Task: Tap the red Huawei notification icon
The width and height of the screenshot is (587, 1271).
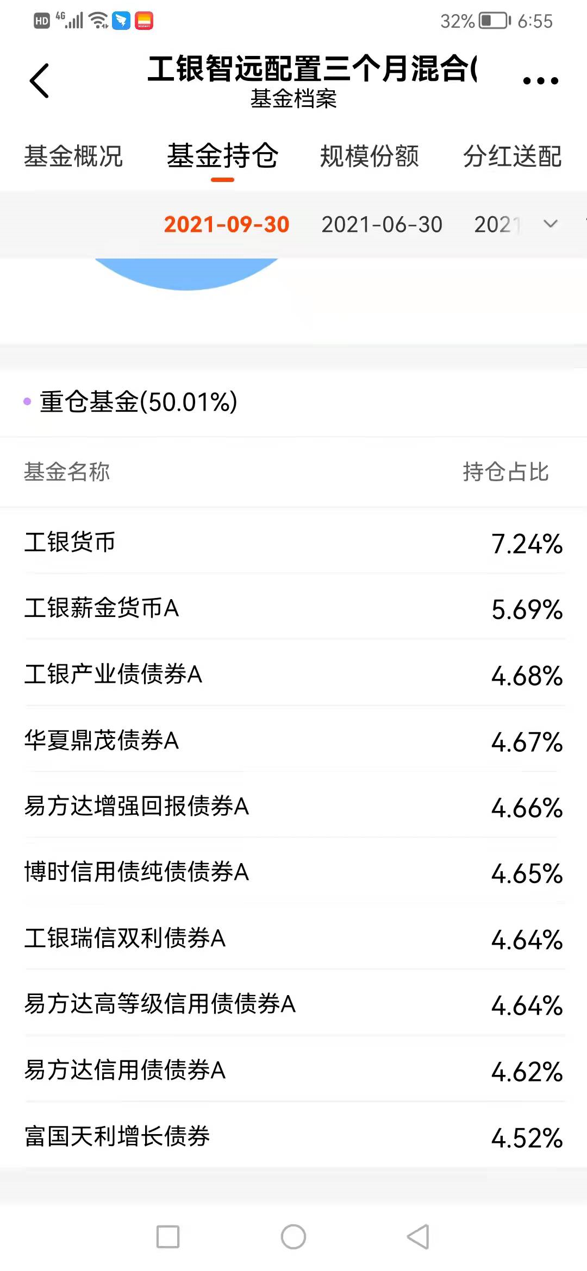Action: click(x=144, y=21)
